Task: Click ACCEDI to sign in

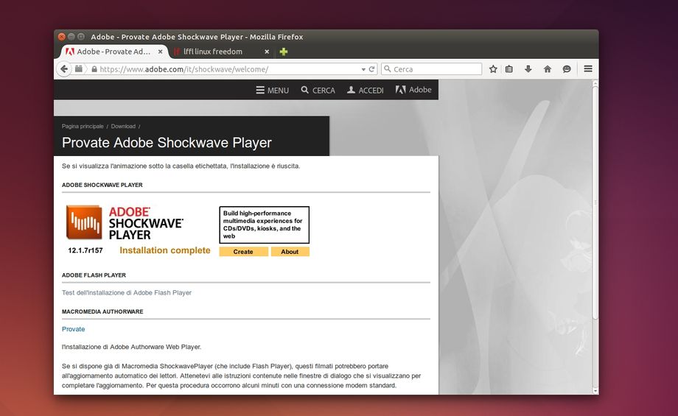Action: (x=366, y=90)
